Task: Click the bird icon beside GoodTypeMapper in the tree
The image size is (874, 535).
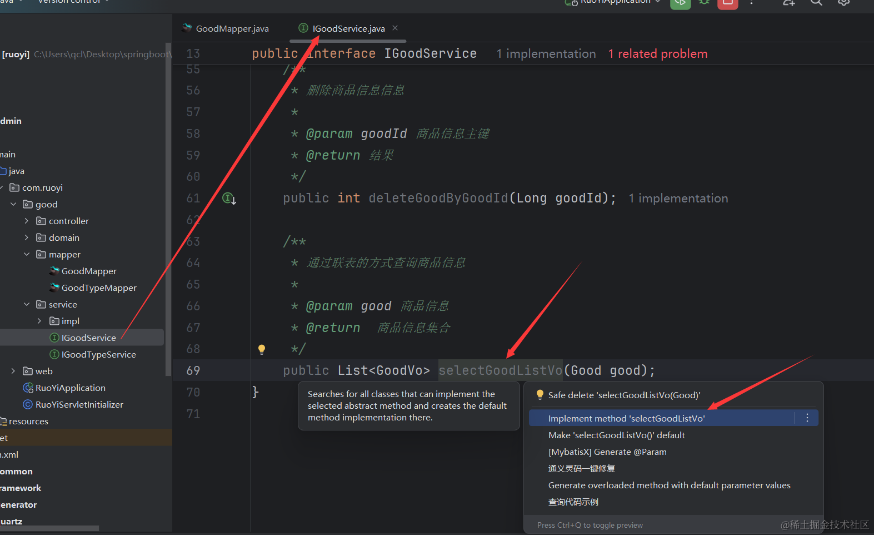Action: [x=54, y=288]
